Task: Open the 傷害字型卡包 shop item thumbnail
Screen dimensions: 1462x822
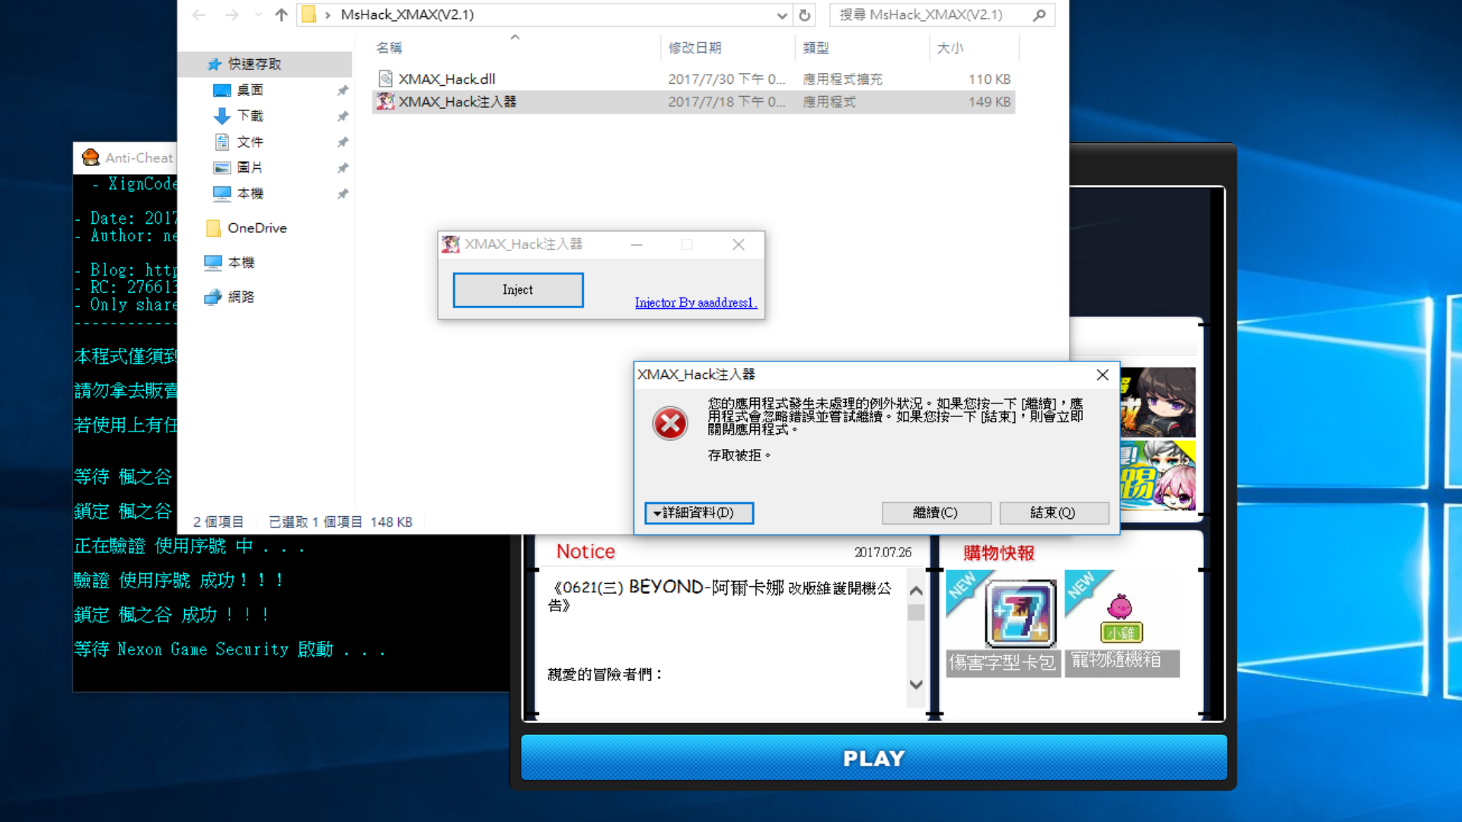Action: pyautogui.click(x=1020, y=613)
